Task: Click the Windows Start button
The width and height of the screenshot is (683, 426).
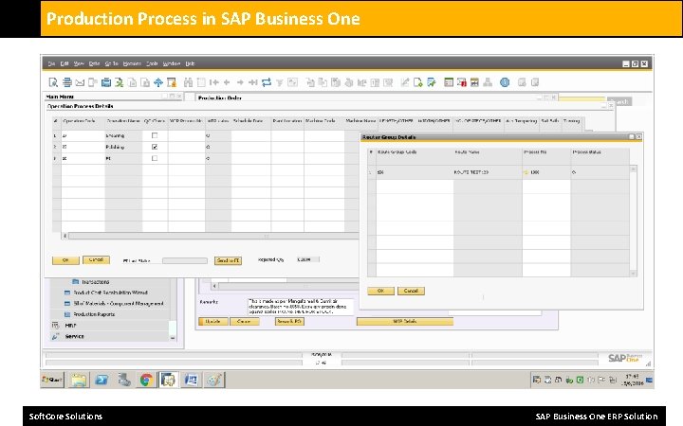Action: point(52,380)
